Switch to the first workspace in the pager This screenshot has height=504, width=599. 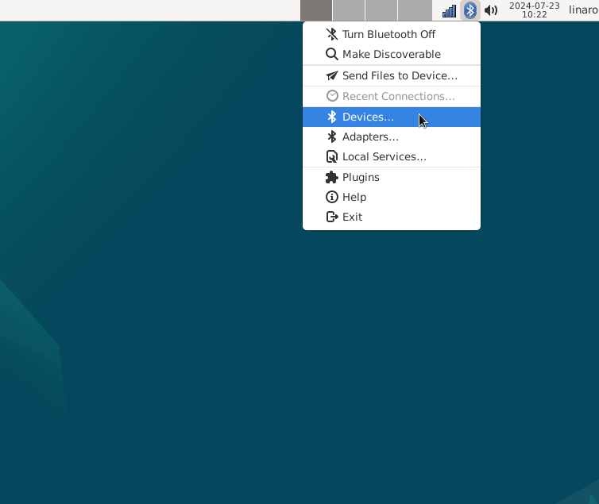(x=316, y=10)
